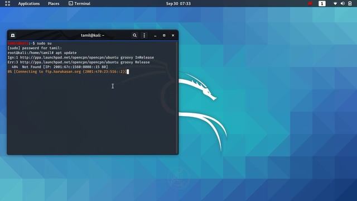Click the 'Connecting to ftp.harukasan.org' status line
The width and height of the screenshot is (357, 201).
(67, 72)
